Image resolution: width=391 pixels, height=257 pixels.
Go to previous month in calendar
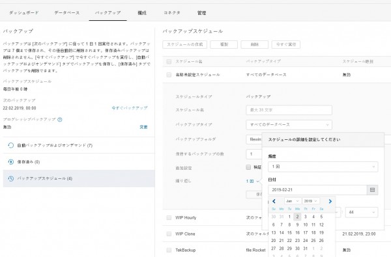coord(274,201)
